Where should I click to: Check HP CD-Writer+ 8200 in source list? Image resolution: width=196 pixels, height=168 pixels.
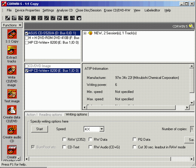tap(27, 43)
